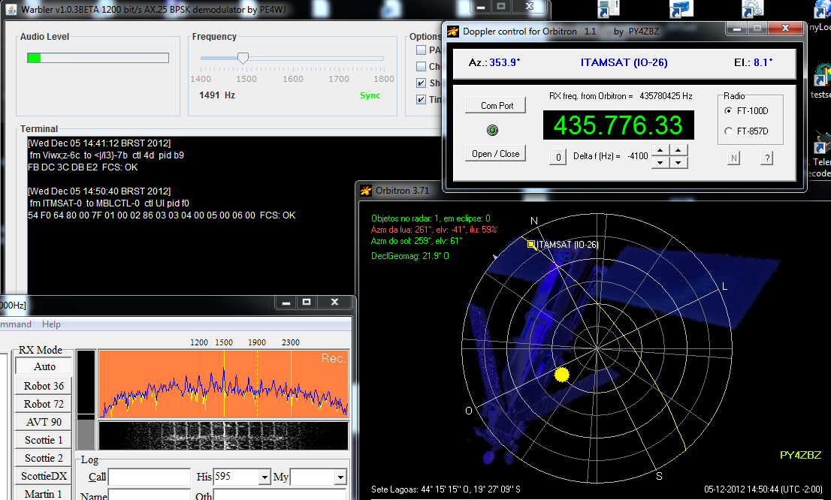Open the His RST dropdown
Image resolution: width=831 pixels, height=500 pixels.
[264, 477]
